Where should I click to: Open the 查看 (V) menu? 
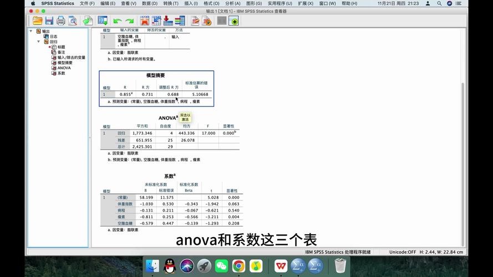click(x=128, y=3)
